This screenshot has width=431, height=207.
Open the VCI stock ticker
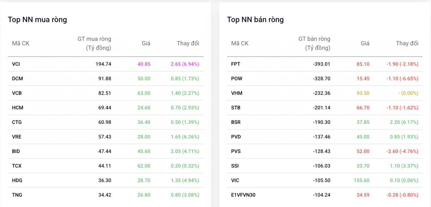[16, 64]
